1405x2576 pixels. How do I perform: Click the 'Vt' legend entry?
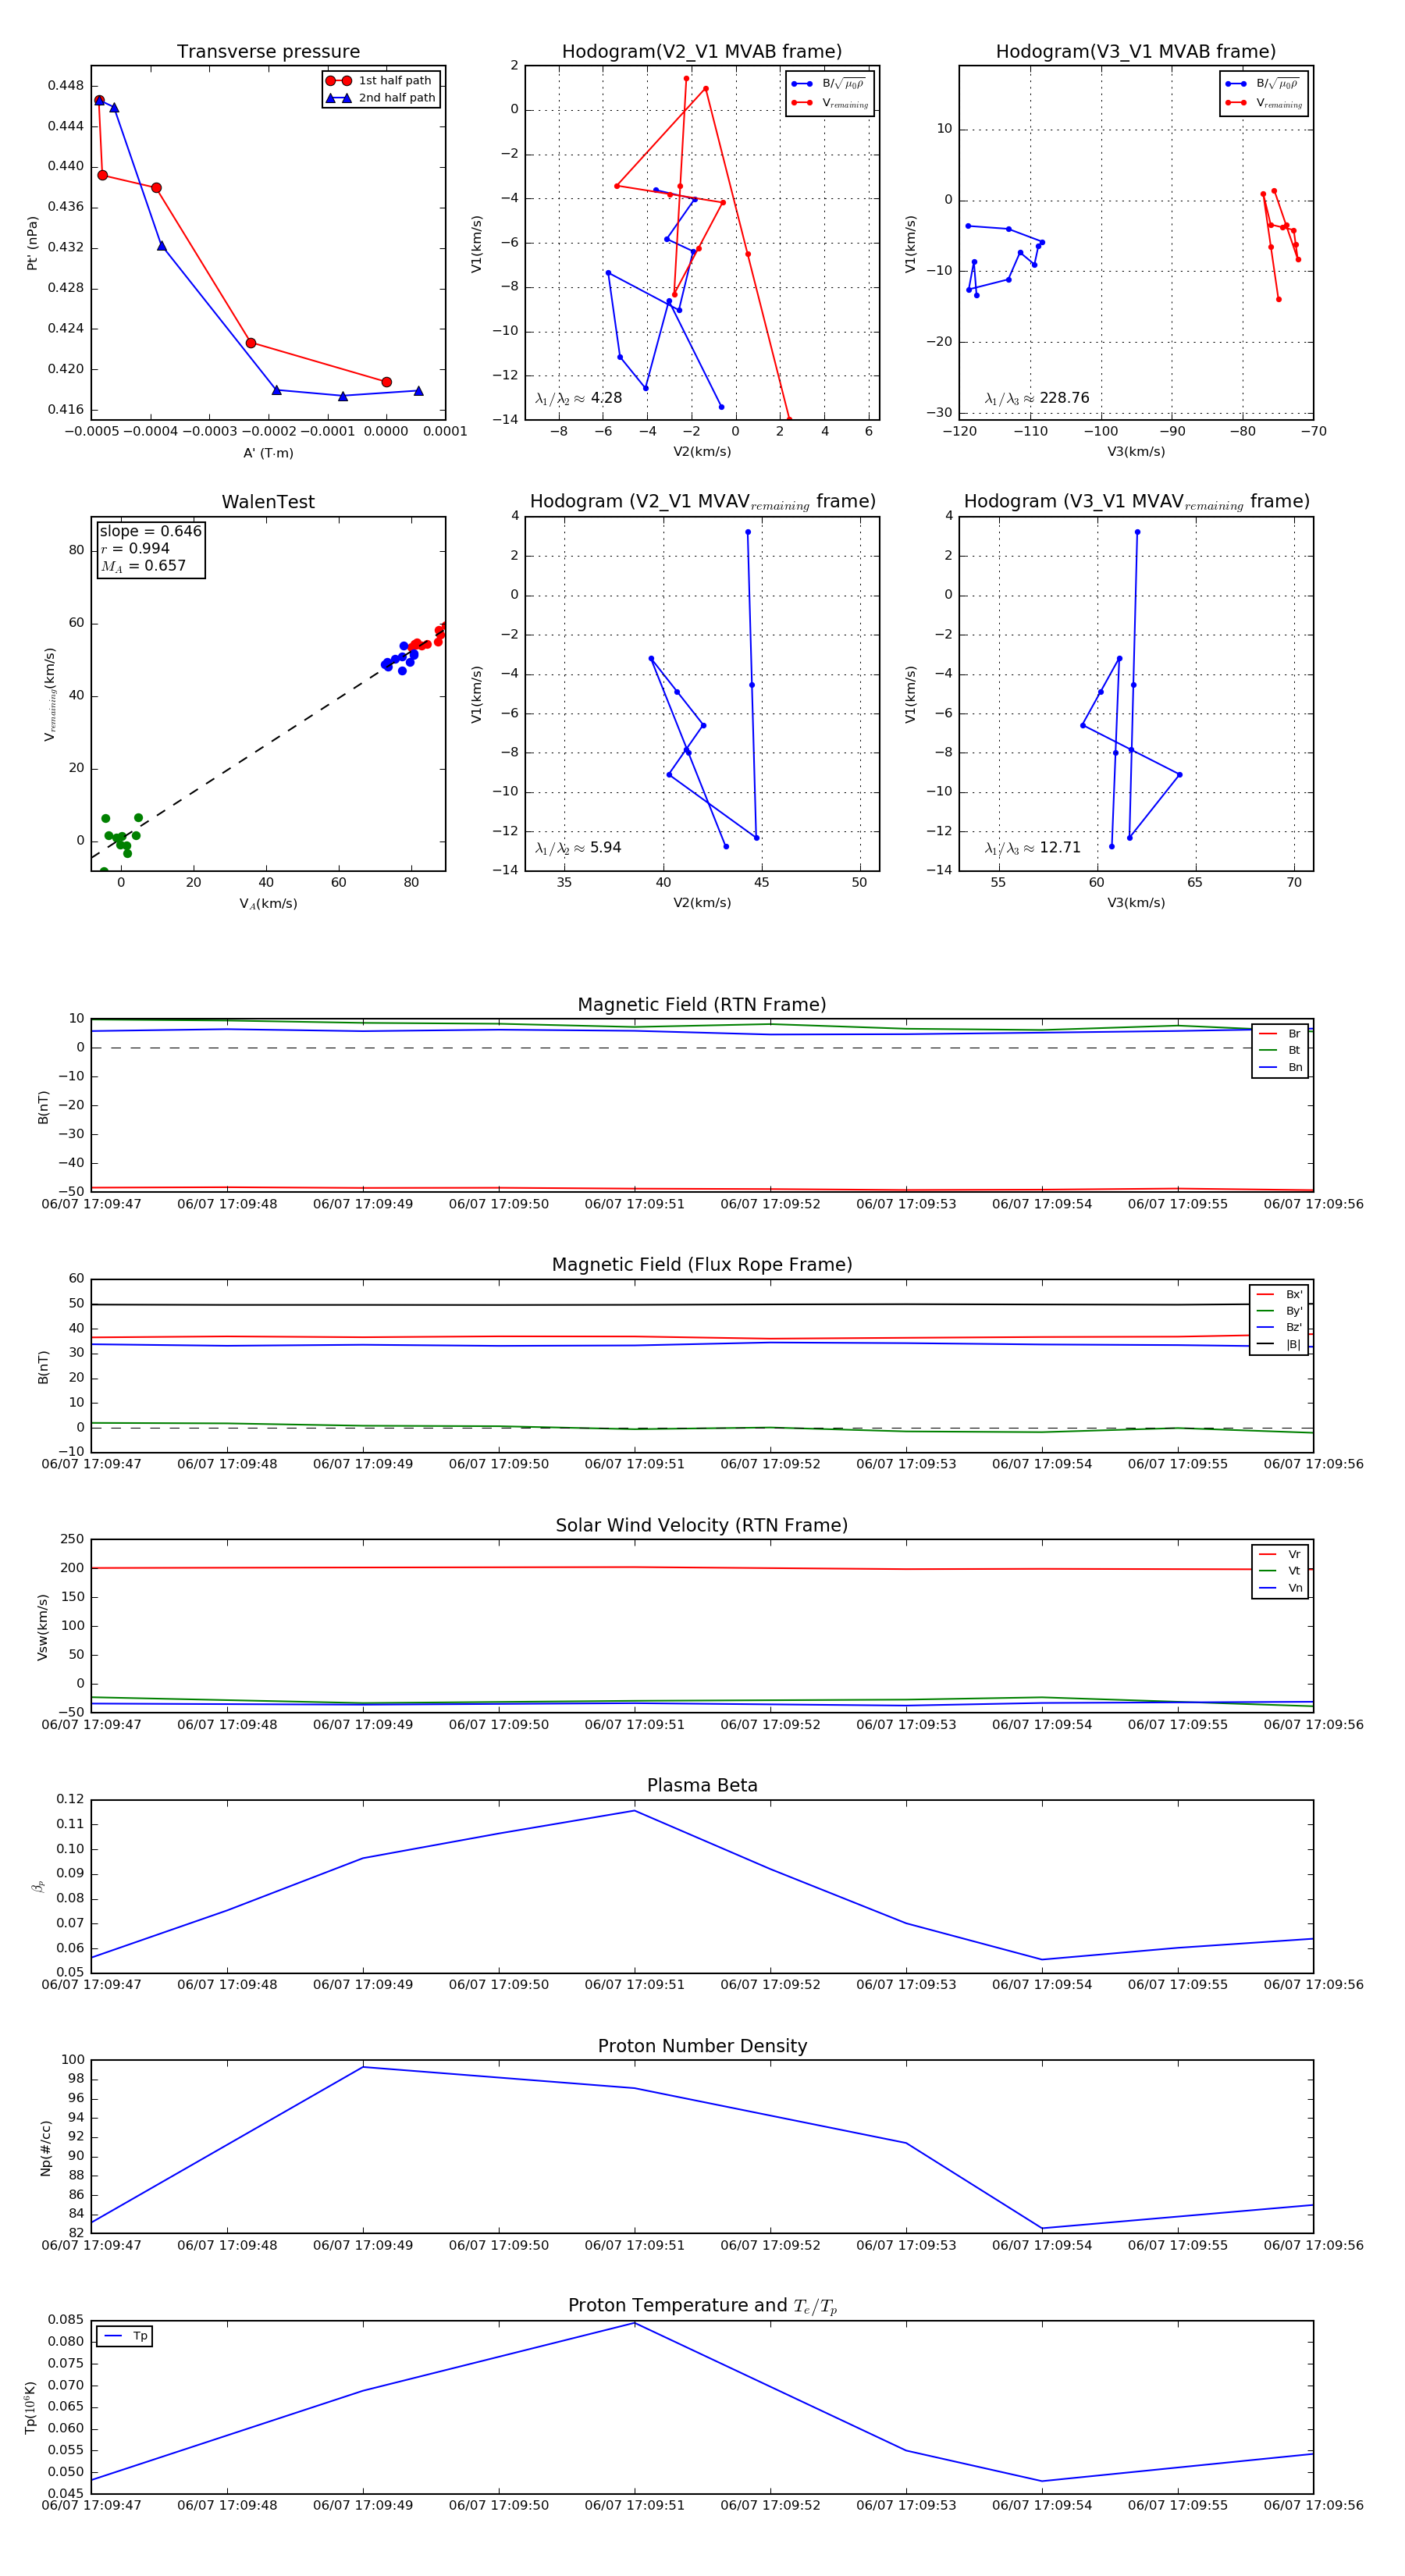click(x=1280, y=1571)
